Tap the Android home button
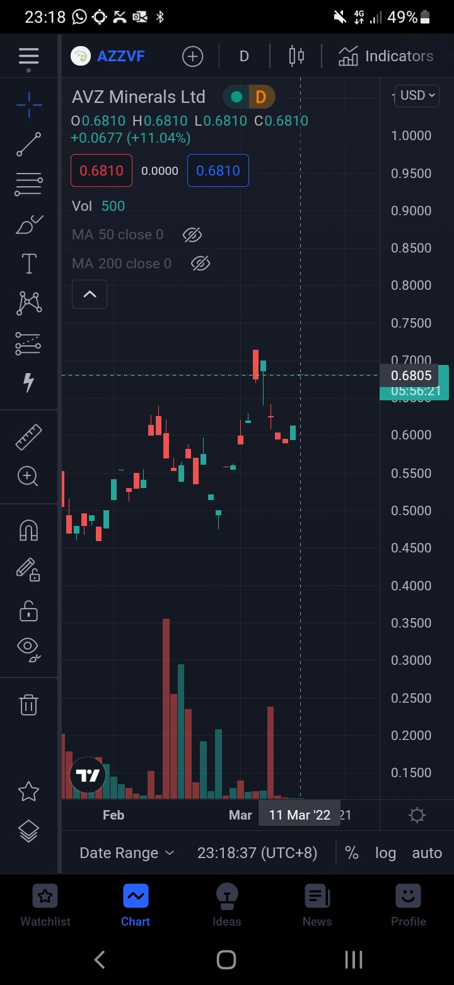The image size is (454, 985). point(226,960)
